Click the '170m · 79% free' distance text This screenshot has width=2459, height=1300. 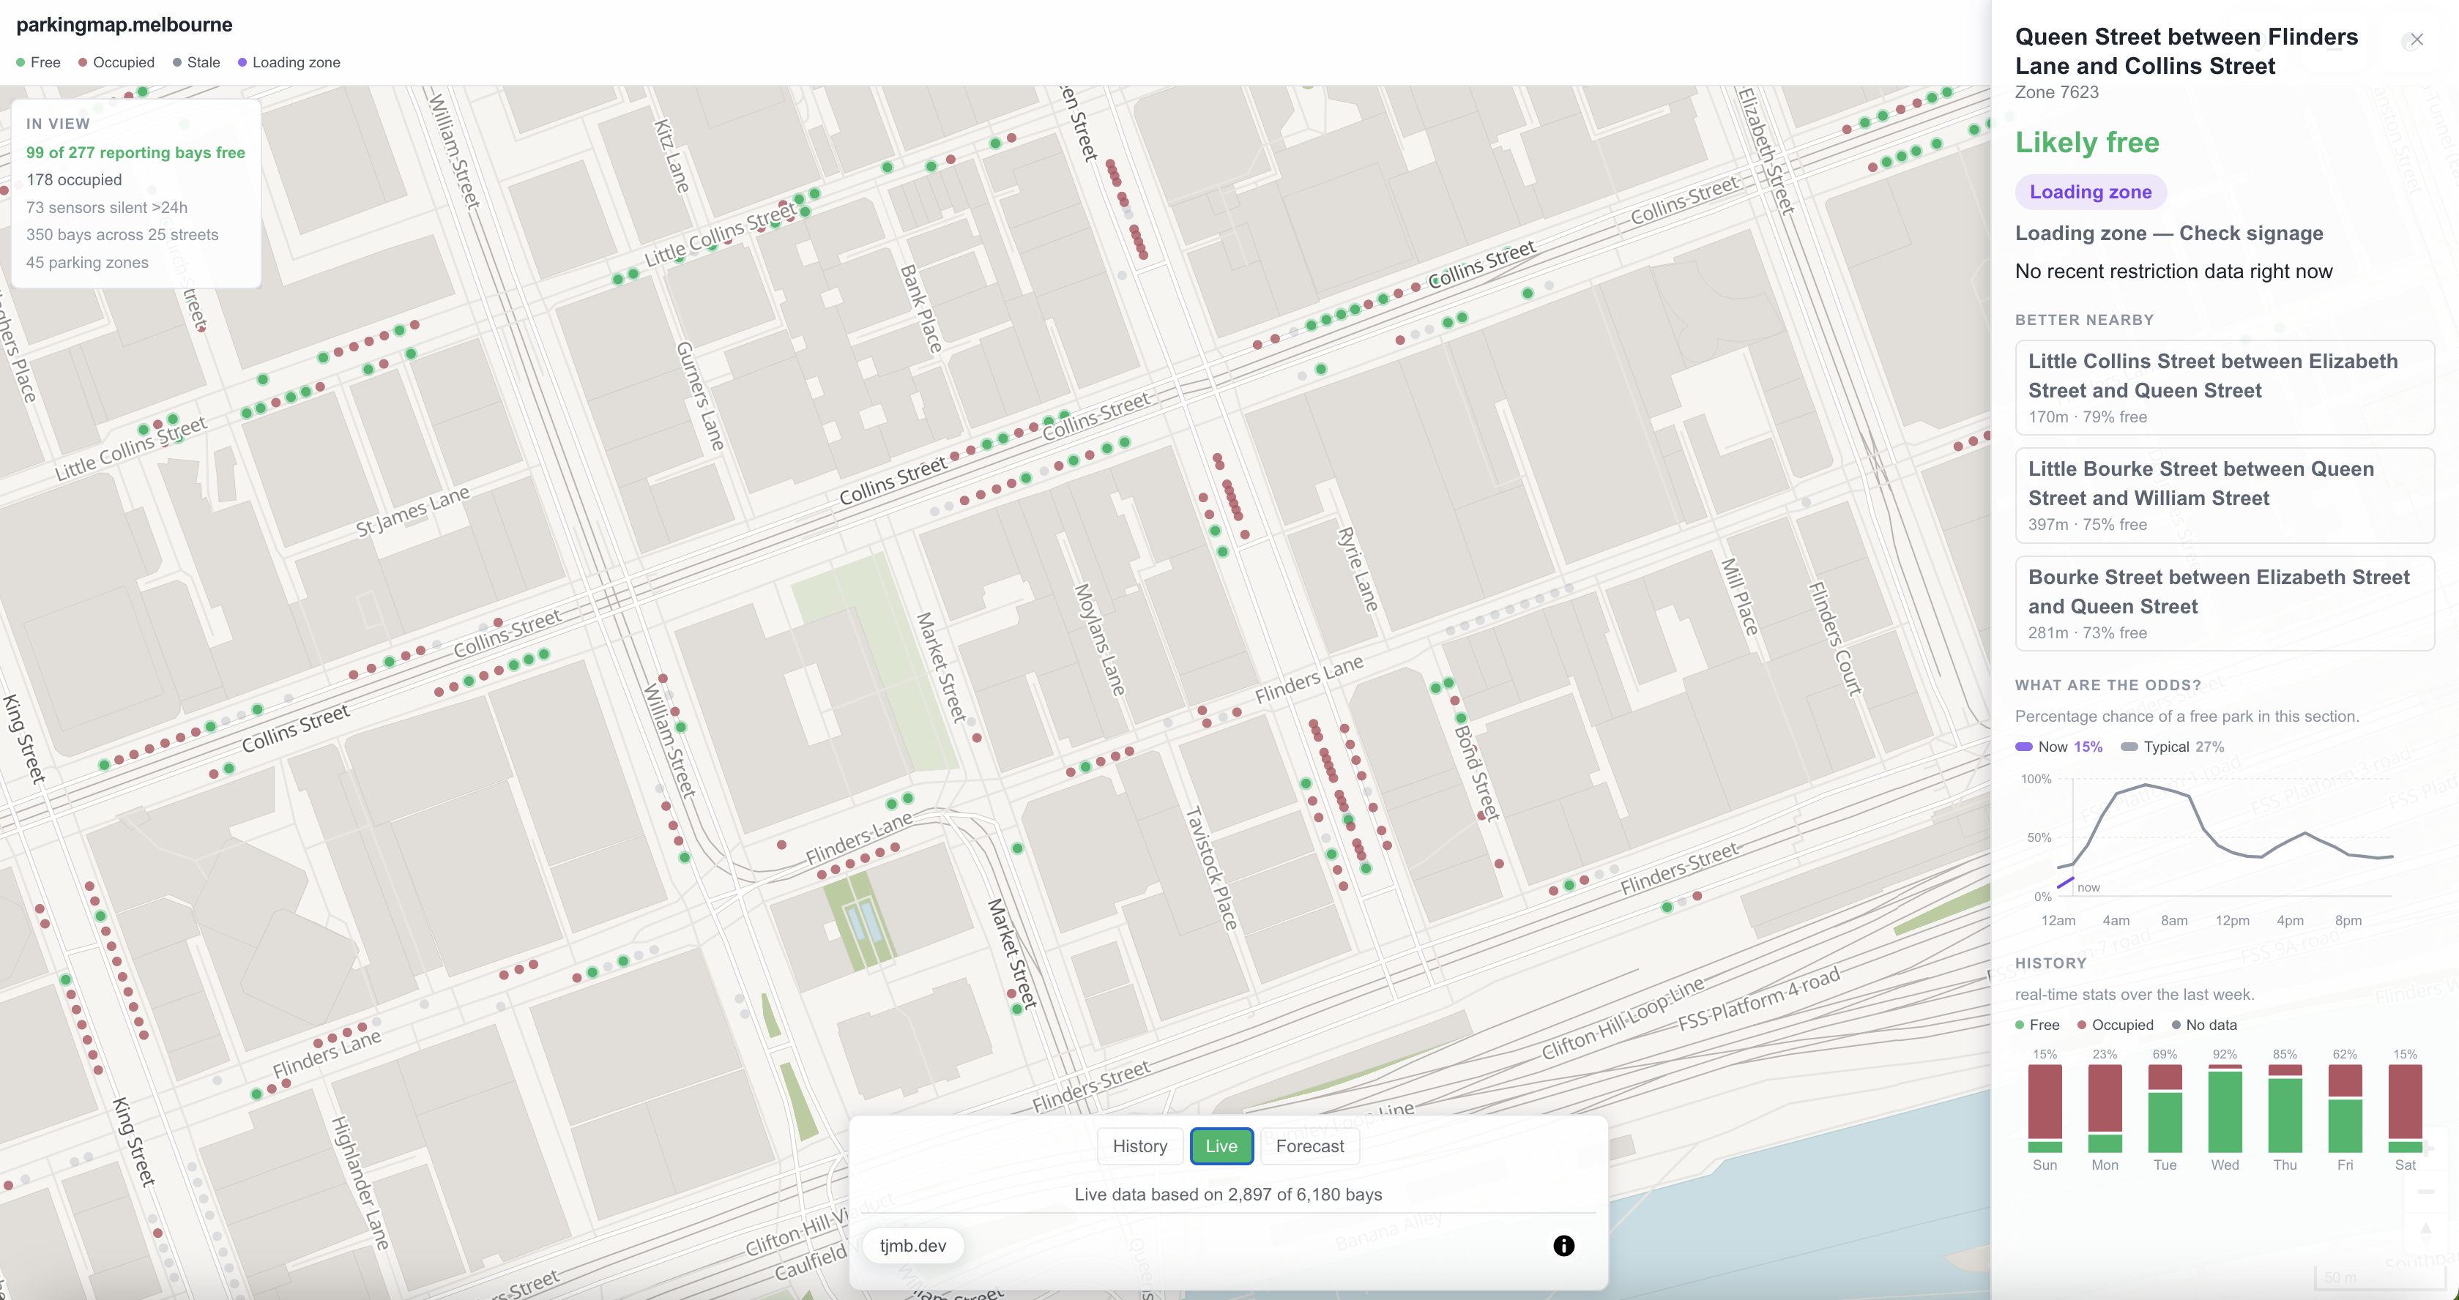(2088, 417)
